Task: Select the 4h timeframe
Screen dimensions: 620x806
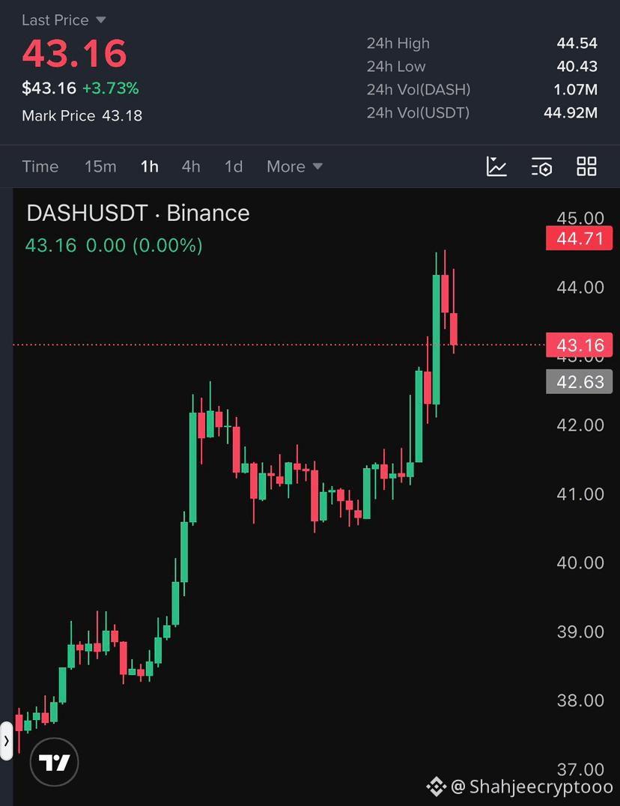Action: (x=191, y=166)
